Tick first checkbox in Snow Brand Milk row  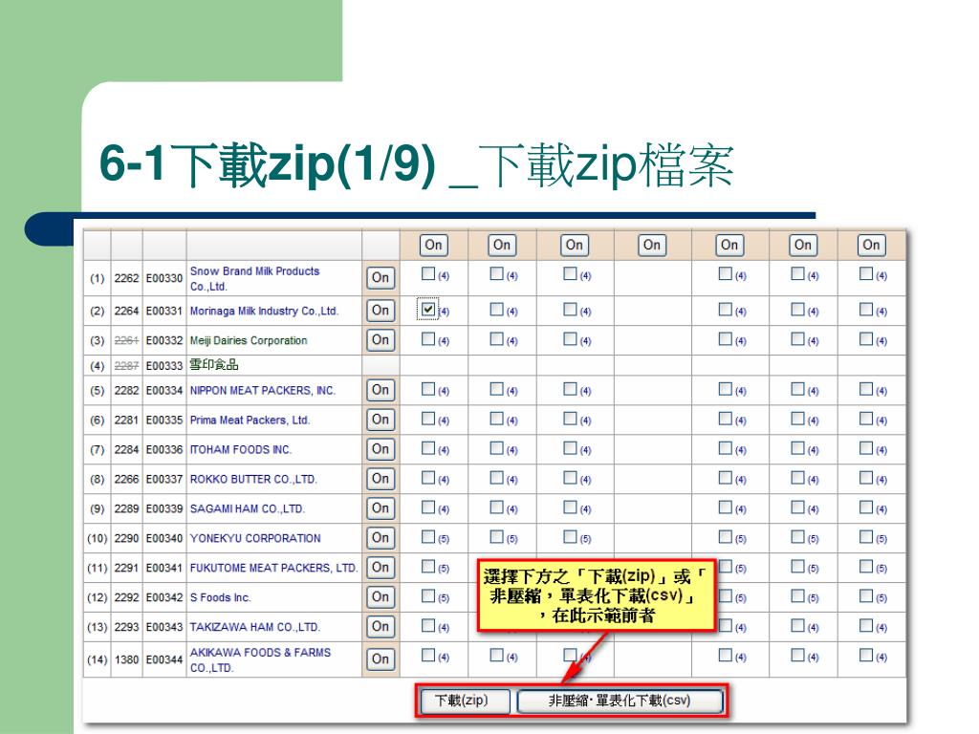[427, 273]
